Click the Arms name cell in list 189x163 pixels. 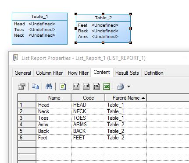click(53, 125)
